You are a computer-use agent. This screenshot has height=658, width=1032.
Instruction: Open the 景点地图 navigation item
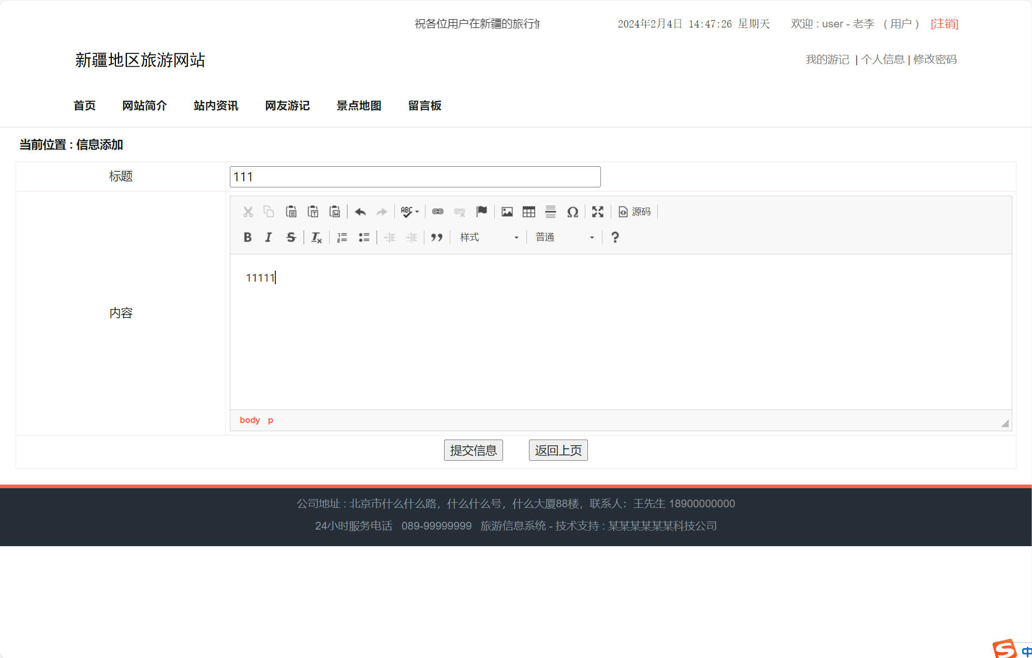pos(359,106)
